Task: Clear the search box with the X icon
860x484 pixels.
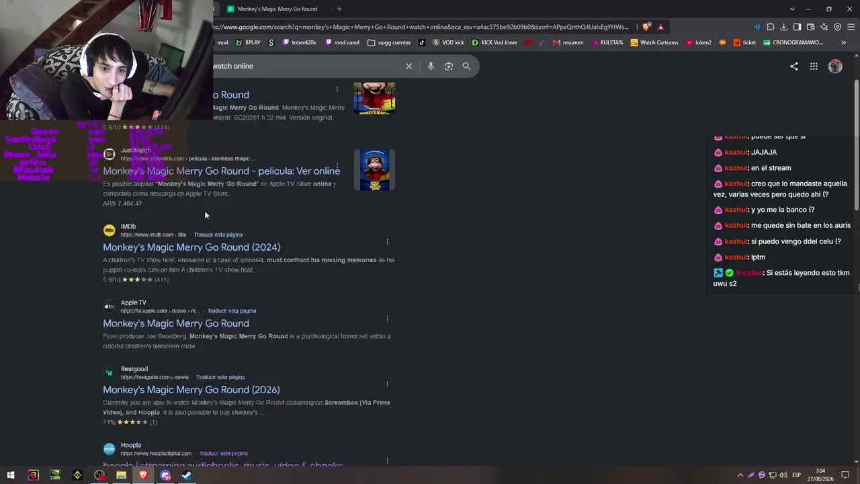Action: [408, 66]
